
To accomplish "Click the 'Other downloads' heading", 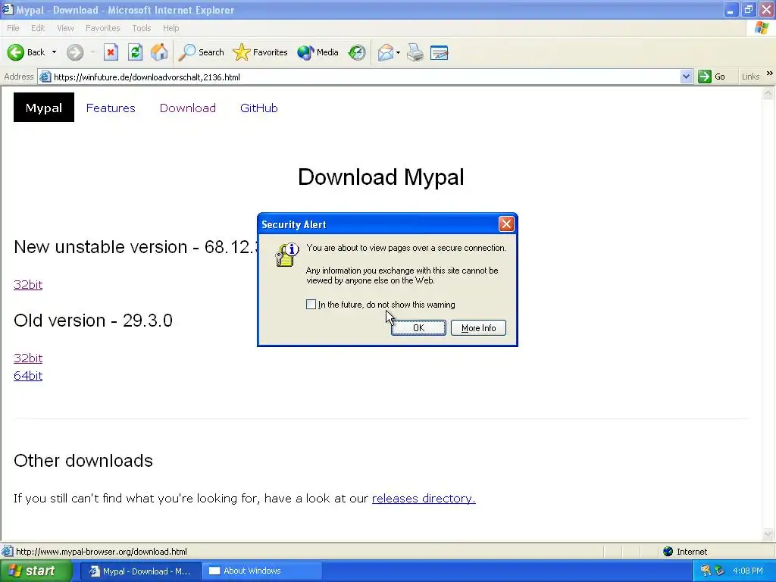I will 83,461.
